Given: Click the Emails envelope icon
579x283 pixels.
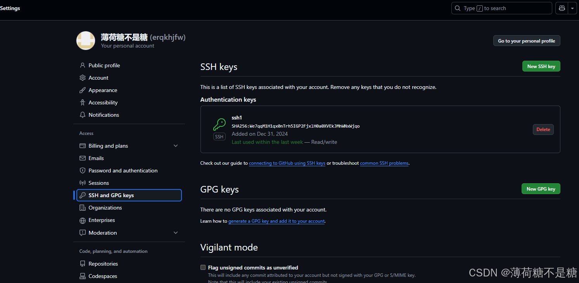Looking at the screenshot, I should tap(82, 158).
